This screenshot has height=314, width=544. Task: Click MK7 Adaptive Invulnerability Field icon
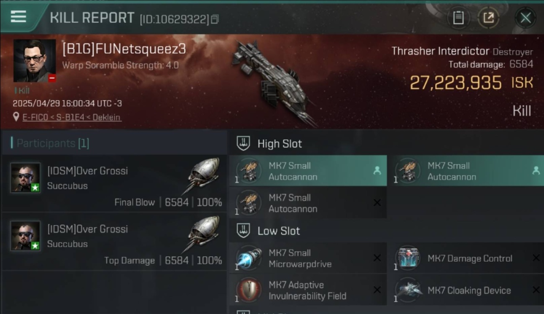pyautogui.click(x=249, y=290)
